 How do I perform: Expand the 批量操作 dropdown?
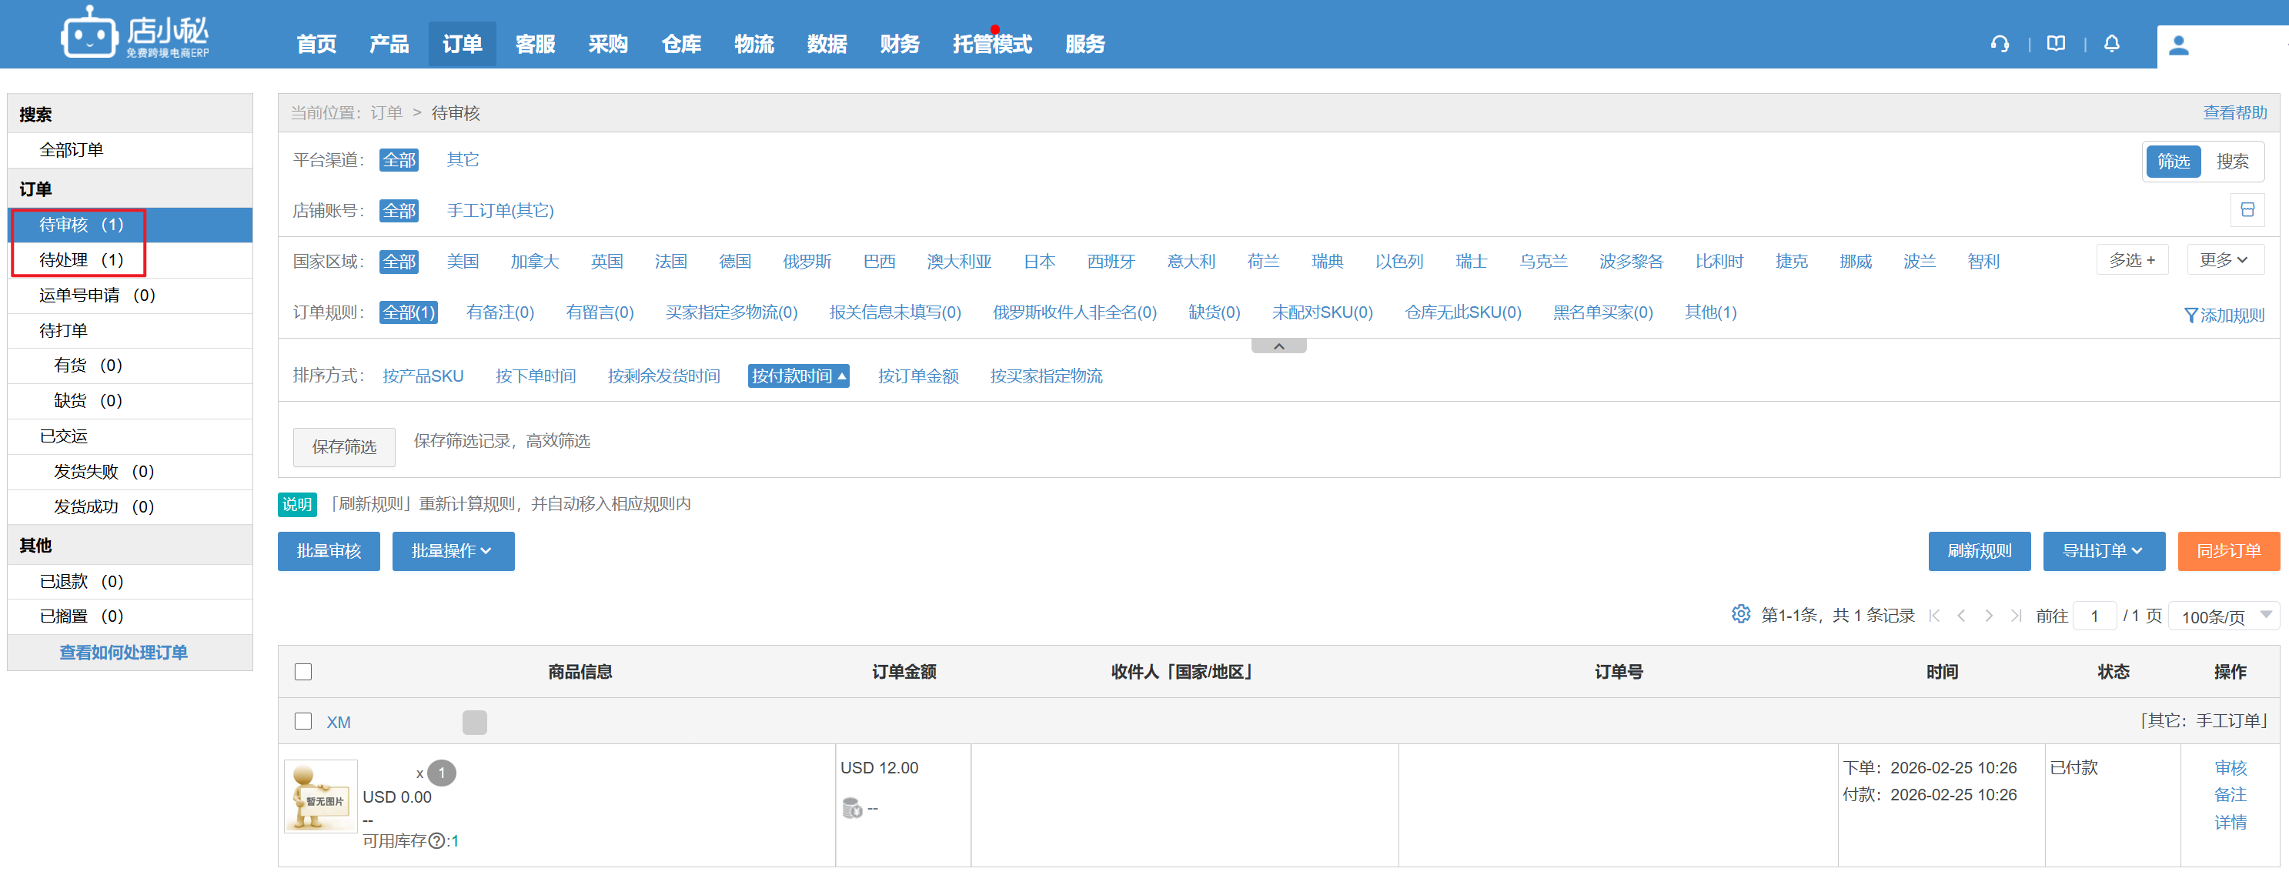pyautogui.click(x=453, y=551)
